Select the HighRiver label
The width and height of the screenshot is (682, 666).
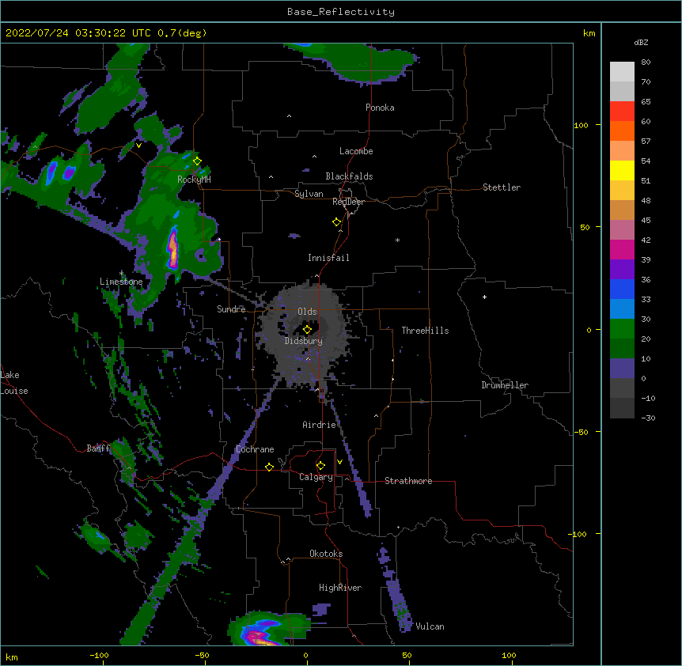point(340,588)
